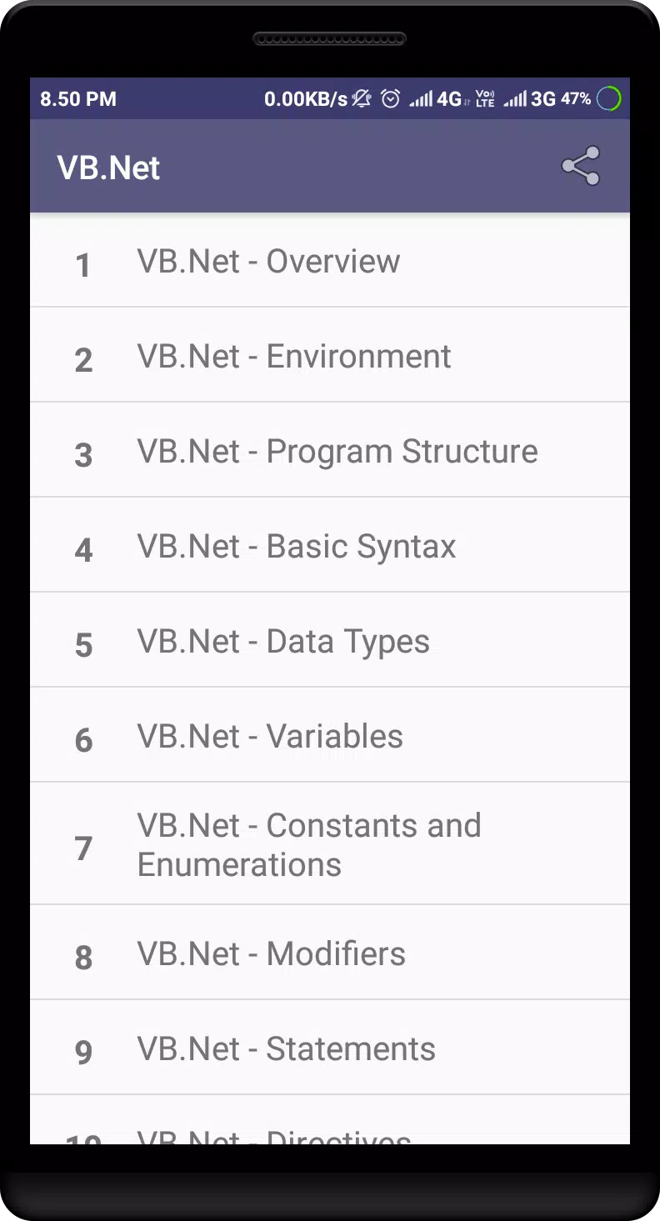Tap the alarm clock status icon
Screen dimensions: 660x1221
[x=390, y=99]
